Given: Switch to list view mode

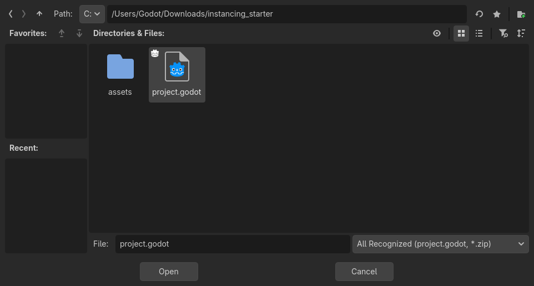Looking at the screenshot, I should point(479,33).
